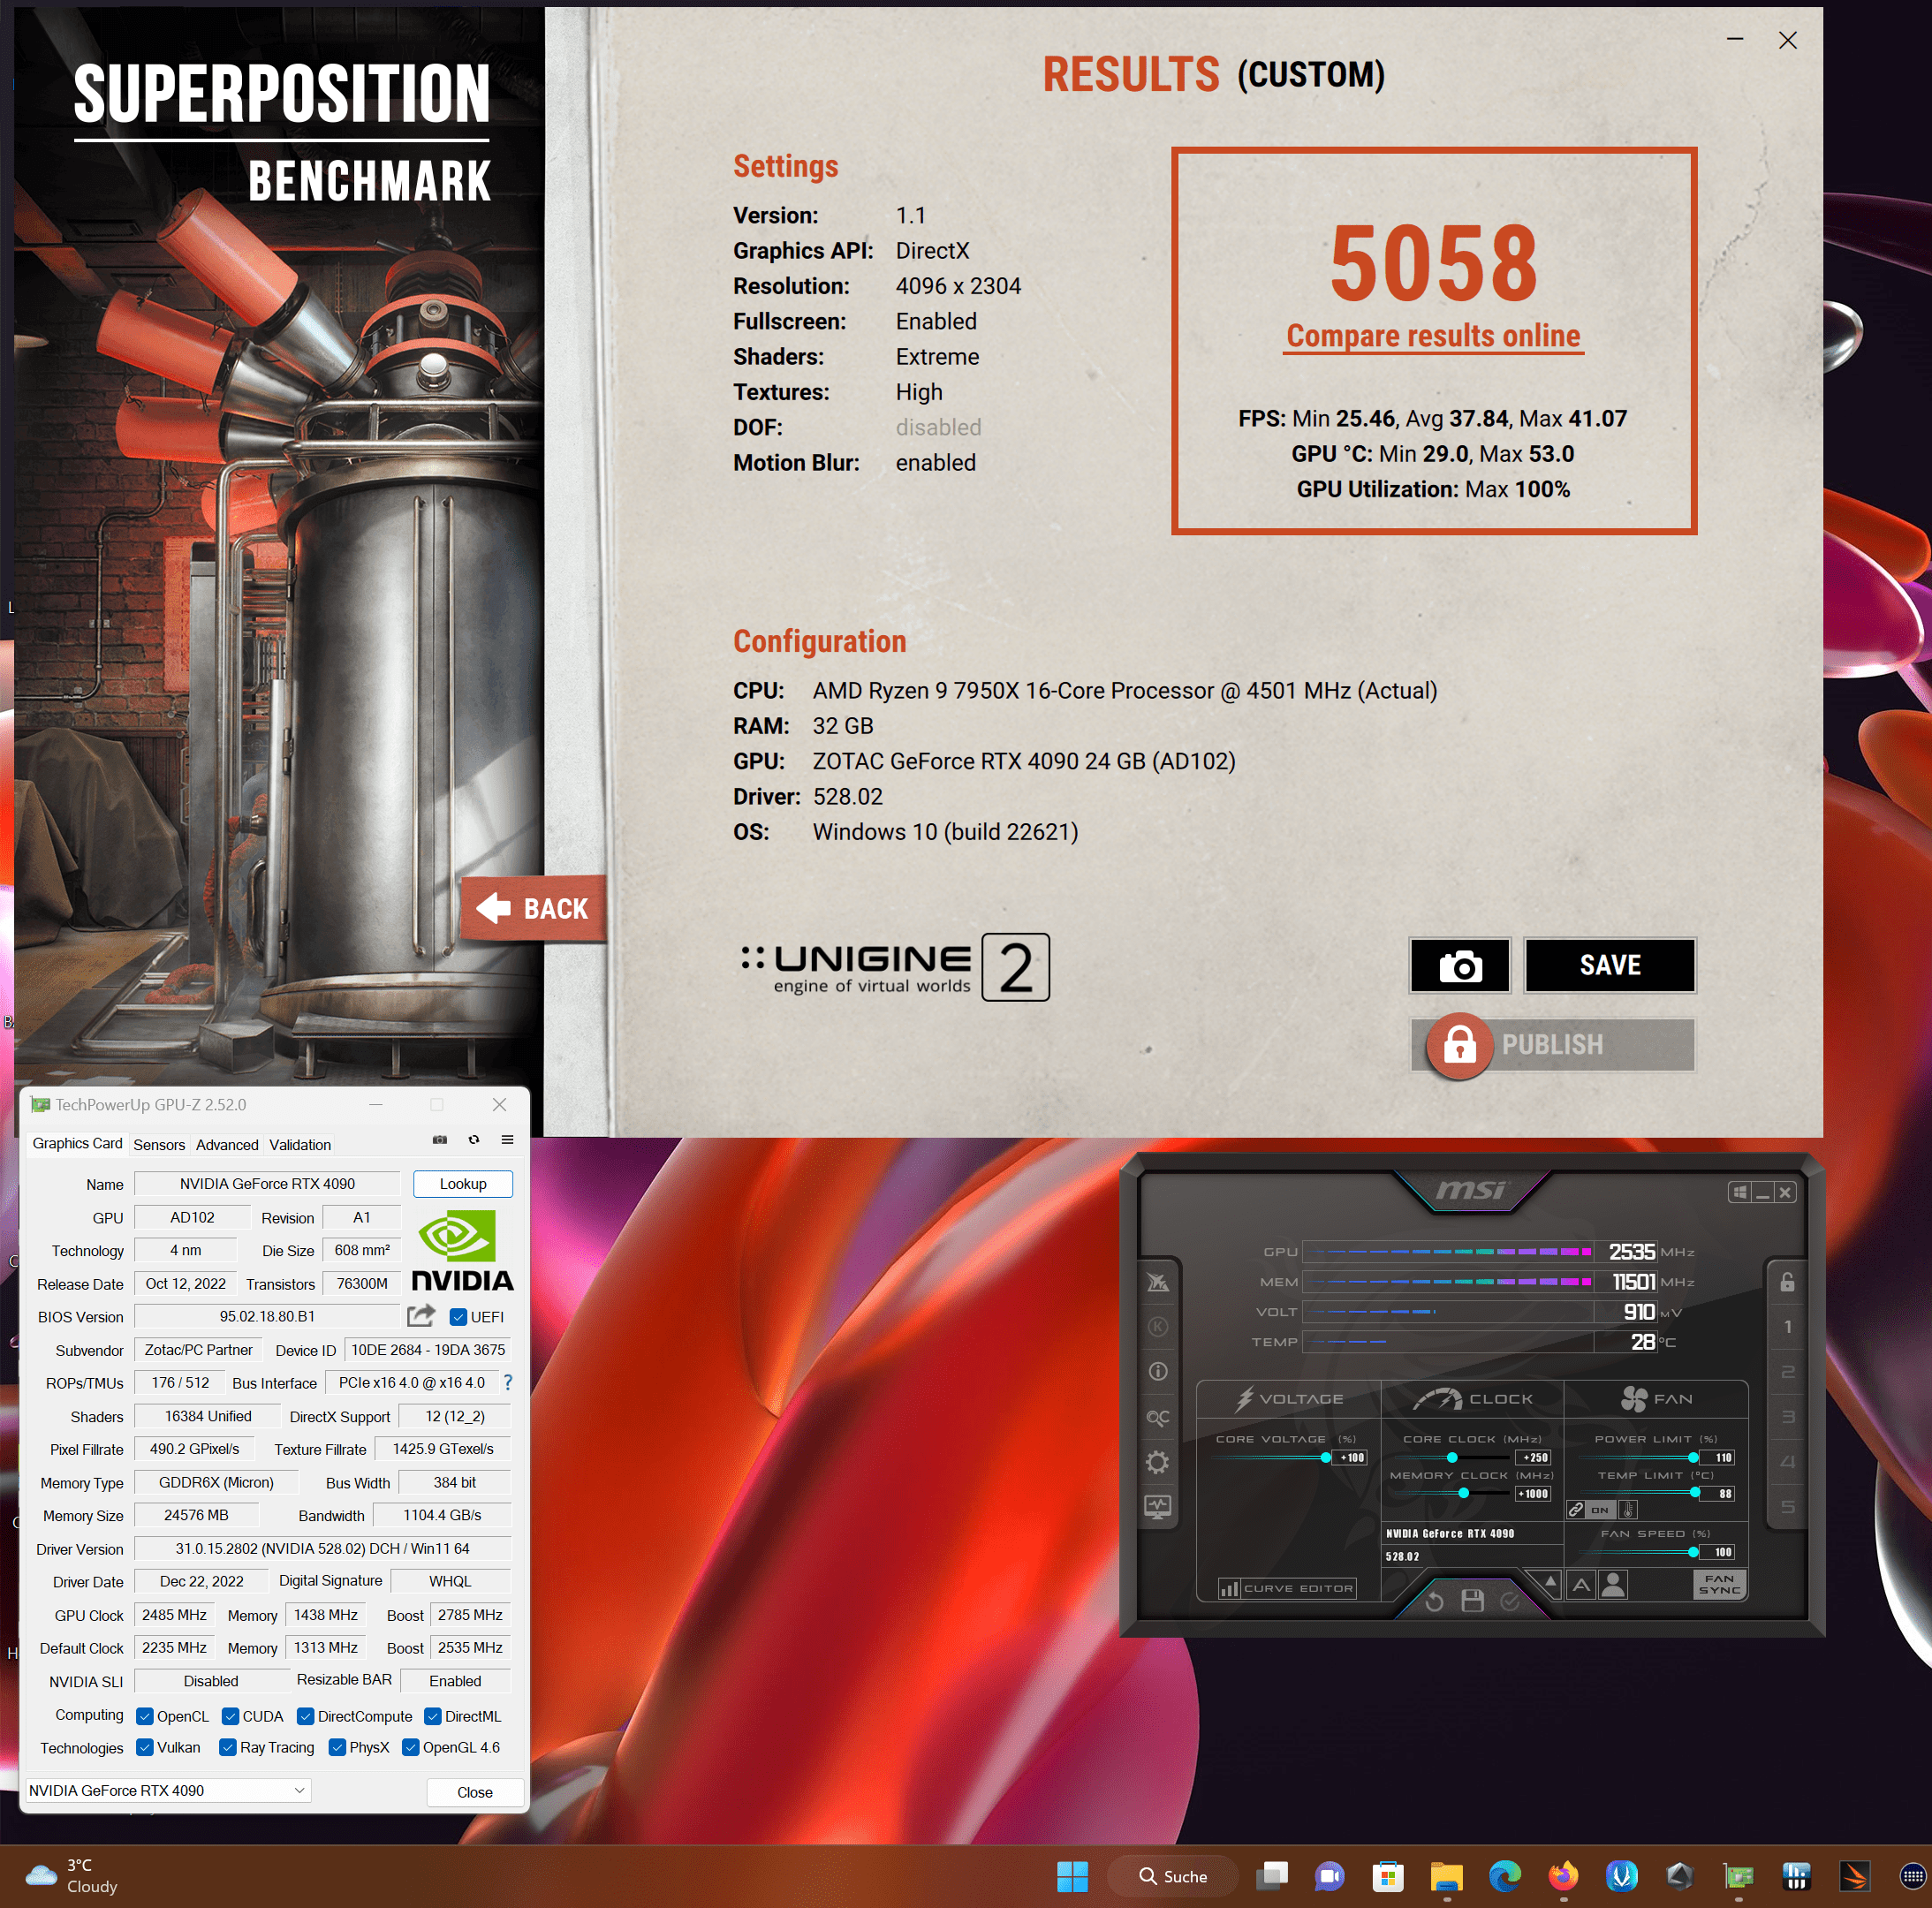Click the Afterburner apply checkmark icon

pos(1510,1601)
